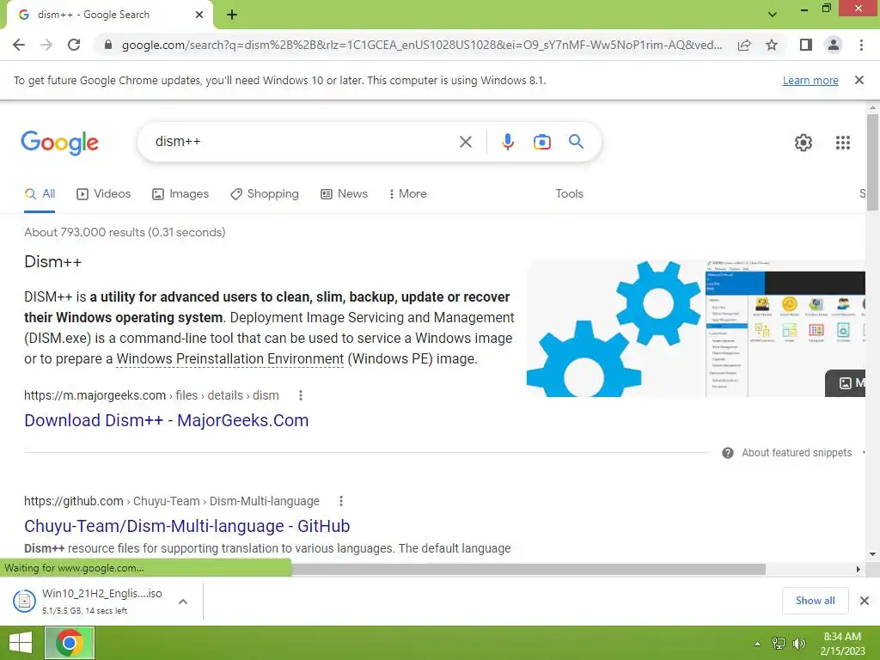The width and height of the screenshot is (880, 660).
Task: Open search Tools options
Action: click(569, 193)
